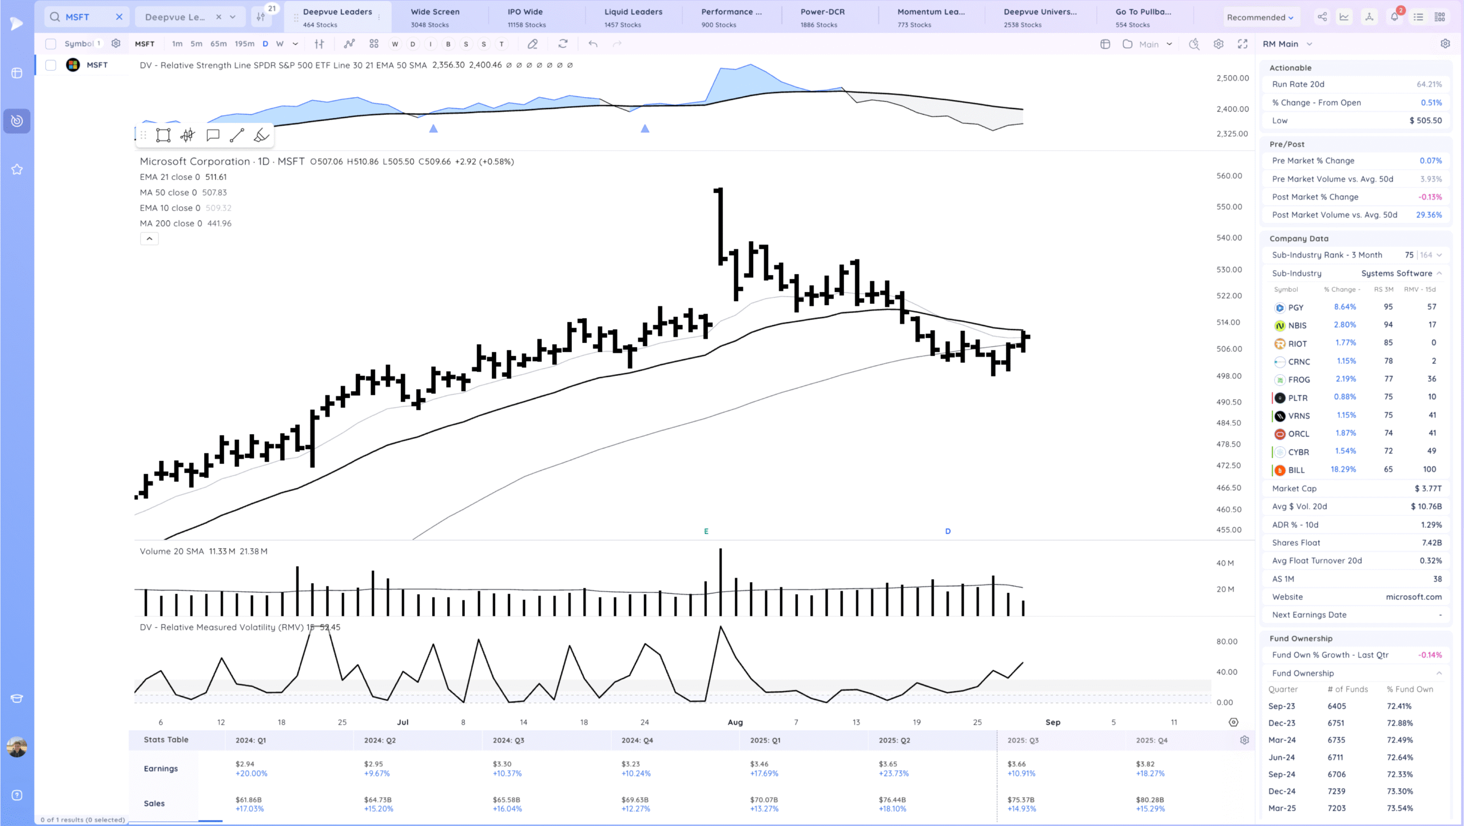Open the Recommended dropdown
This screenshot has height=826, width=1464.
point(1260,17)
